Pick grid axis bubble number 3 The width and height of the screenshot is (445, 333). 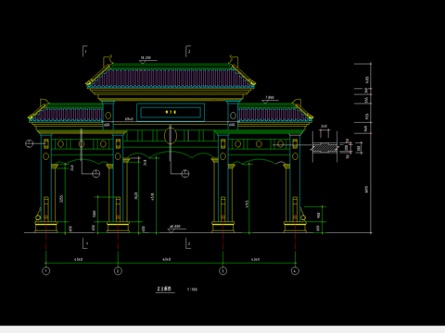click(222, 271)
